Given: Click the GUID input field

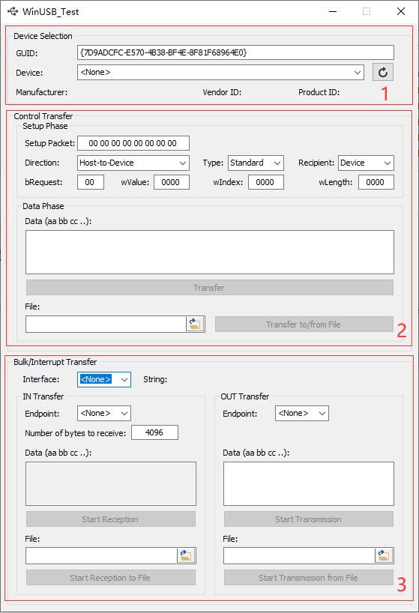Looking at the screenshot, I should (235, 52).
